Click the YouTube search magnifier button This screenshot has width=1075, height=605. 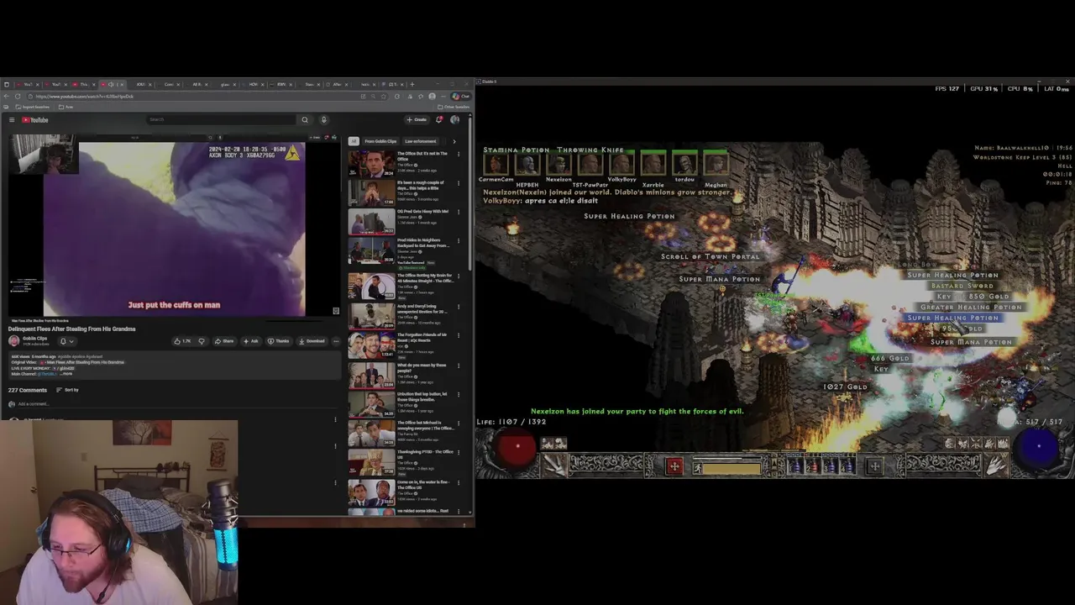[x=305, y=120]
